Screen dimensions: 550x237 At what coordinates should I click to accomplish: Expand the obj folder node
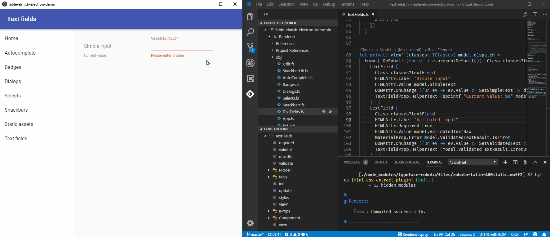click(x=273, y=57)
